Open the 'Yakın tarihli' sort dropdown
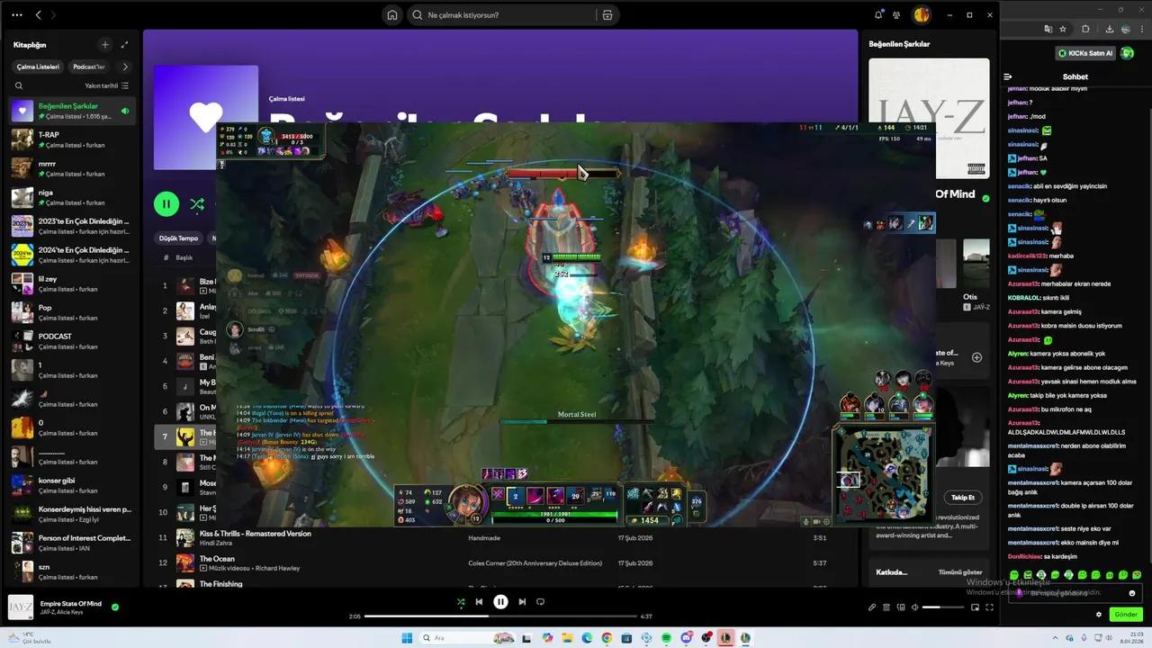Screen dimensions: 1152x648 click(x=106, y=85)
